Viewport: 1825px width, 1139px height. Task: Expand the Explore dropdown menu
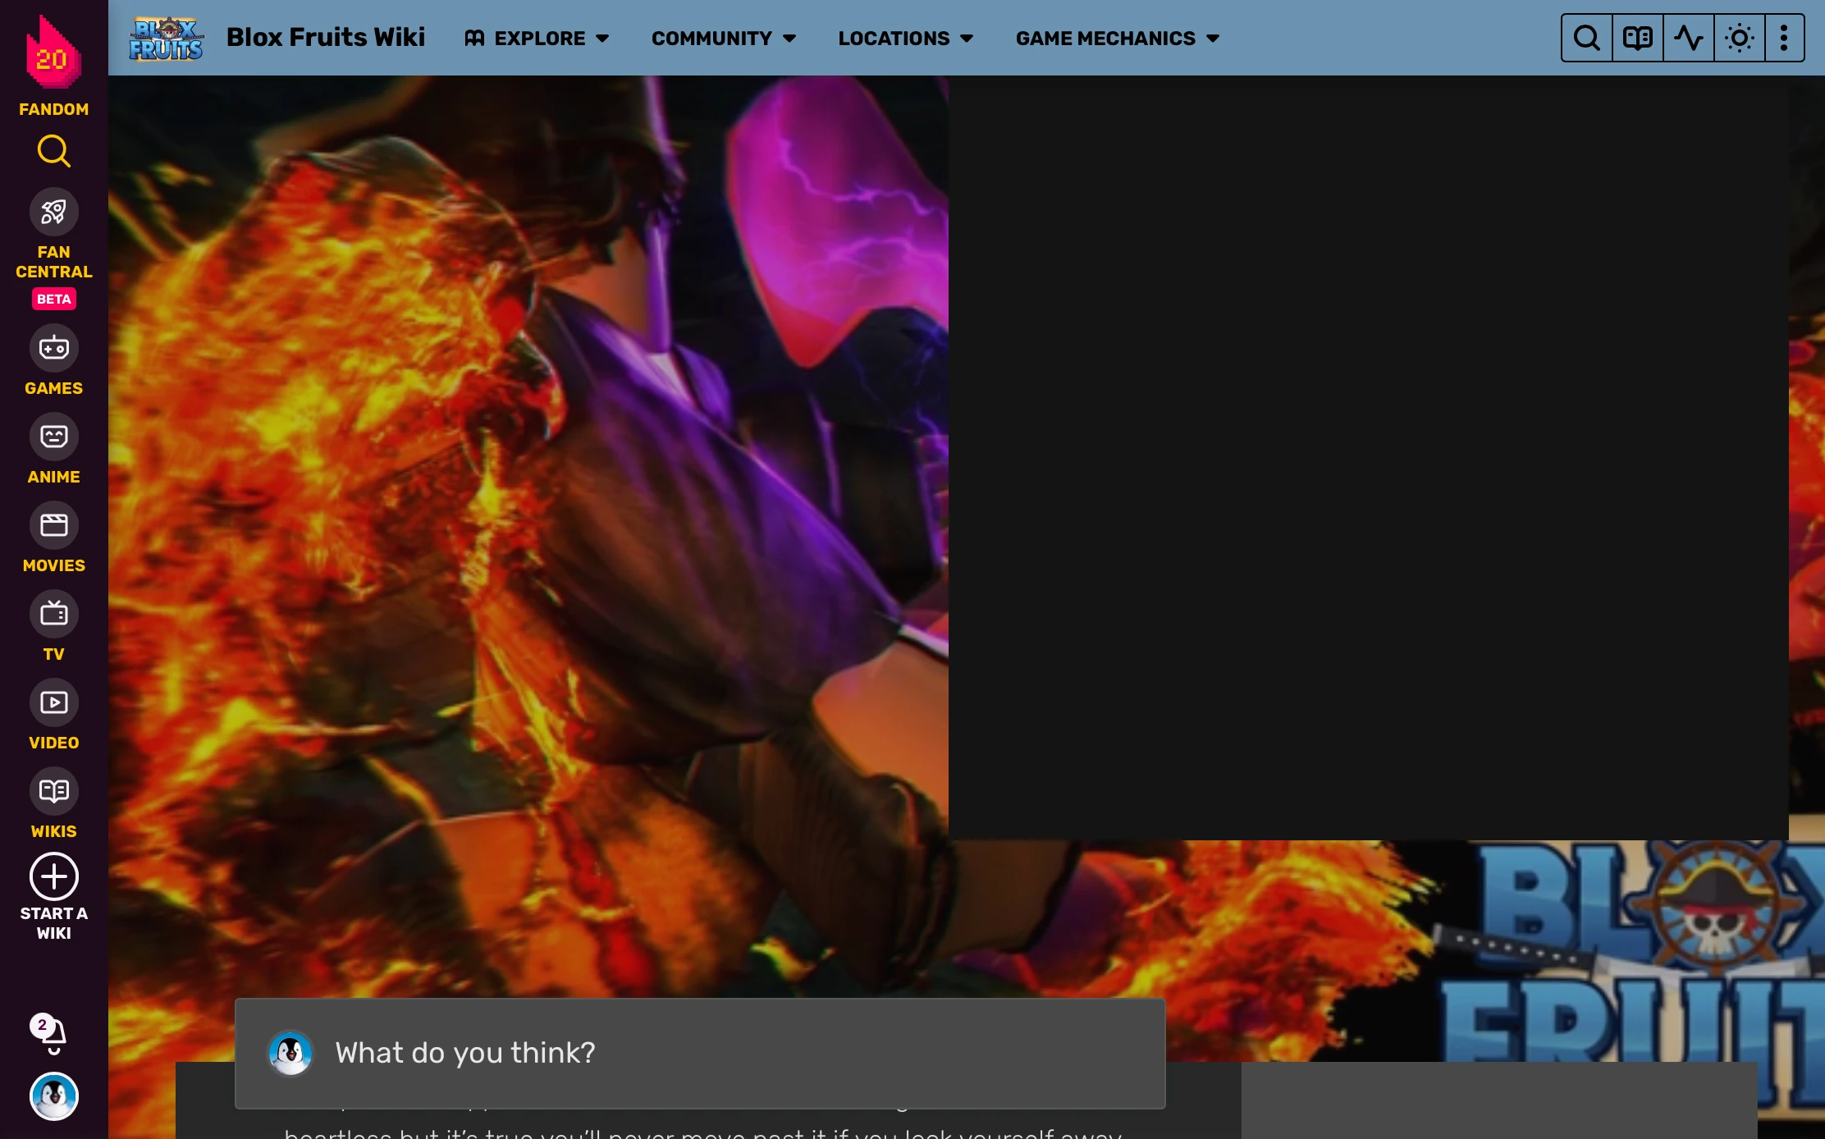(537, 39)
